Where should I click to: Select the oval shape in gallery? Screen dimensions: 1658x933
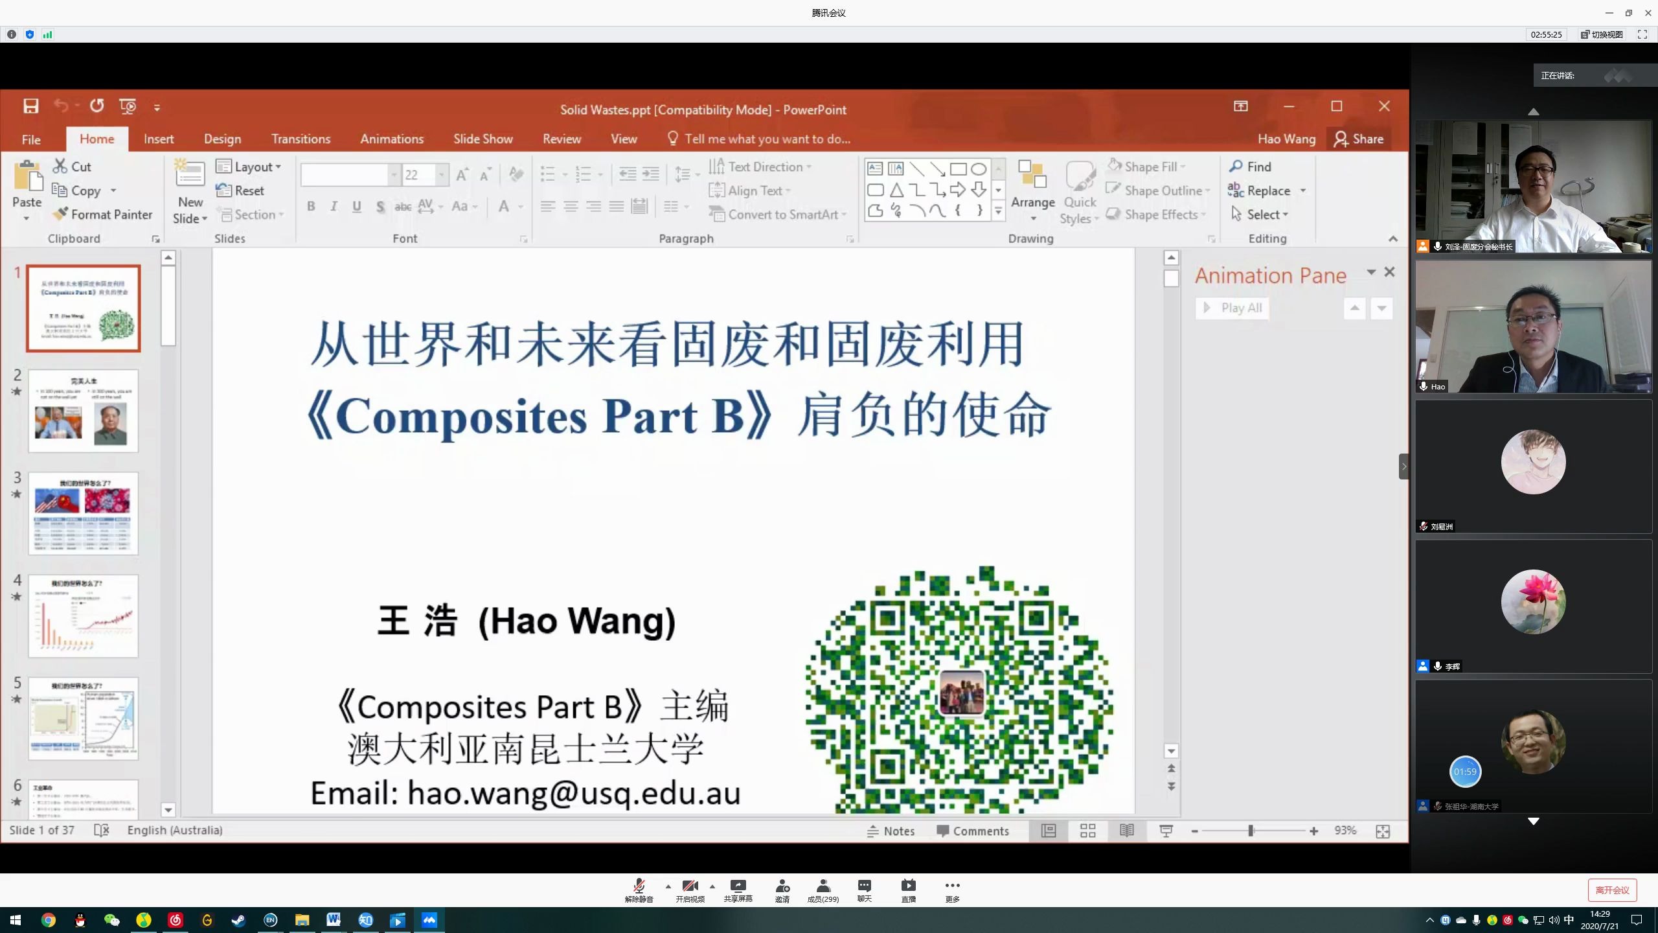pos(979,169)
